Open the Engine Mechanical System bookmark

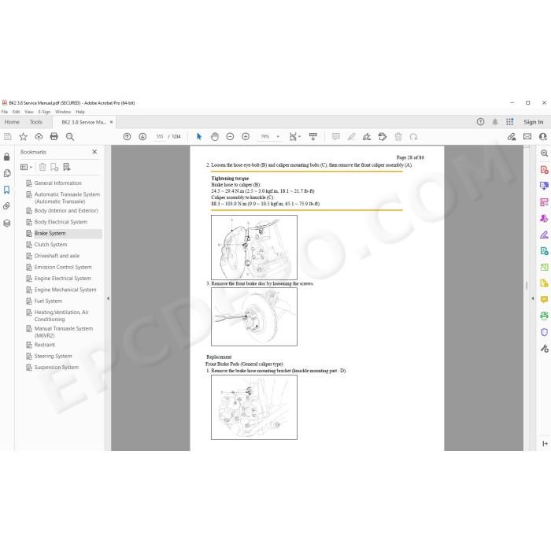tap(65, 290)
